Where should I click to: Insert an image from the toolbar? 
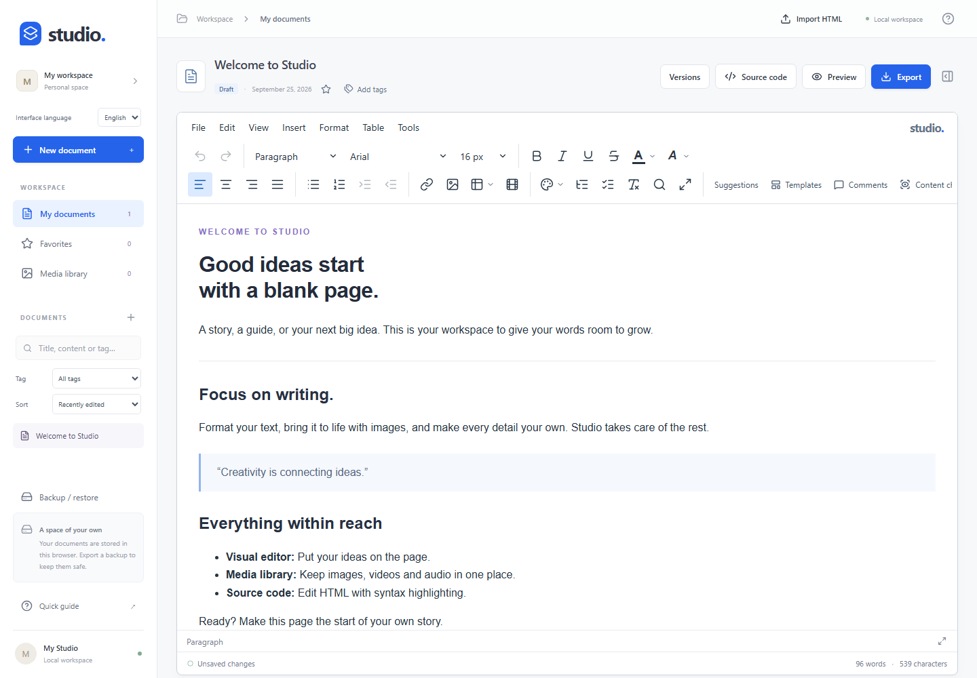point(453,184)
